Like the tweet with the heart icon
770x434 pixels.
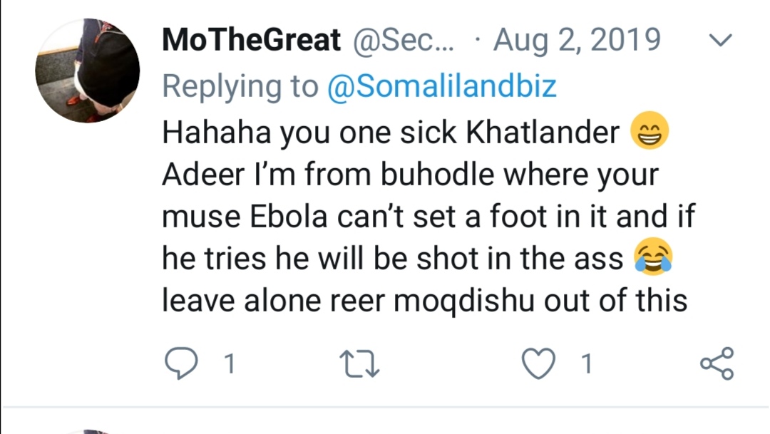tap(539, 363)
